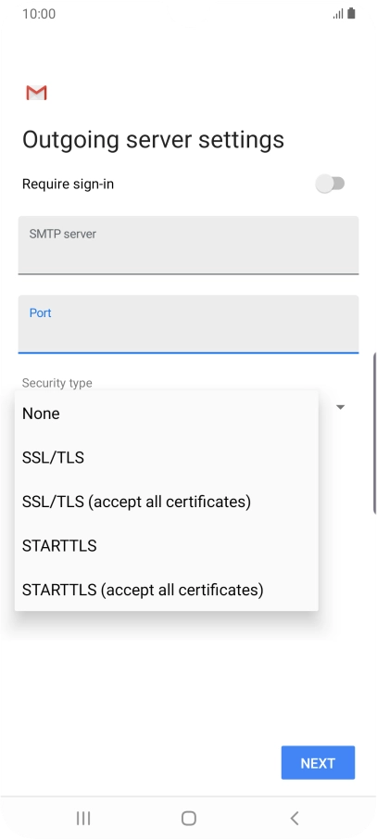
Task: Click the vertical scrollbar on the right edge
Action: tap(374, 434)
